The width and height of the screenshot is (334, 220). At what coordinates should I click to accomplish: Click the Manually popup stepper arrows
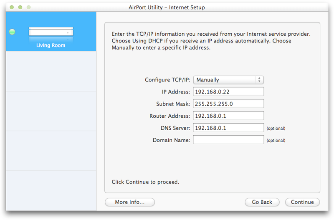tap(259, 80)
